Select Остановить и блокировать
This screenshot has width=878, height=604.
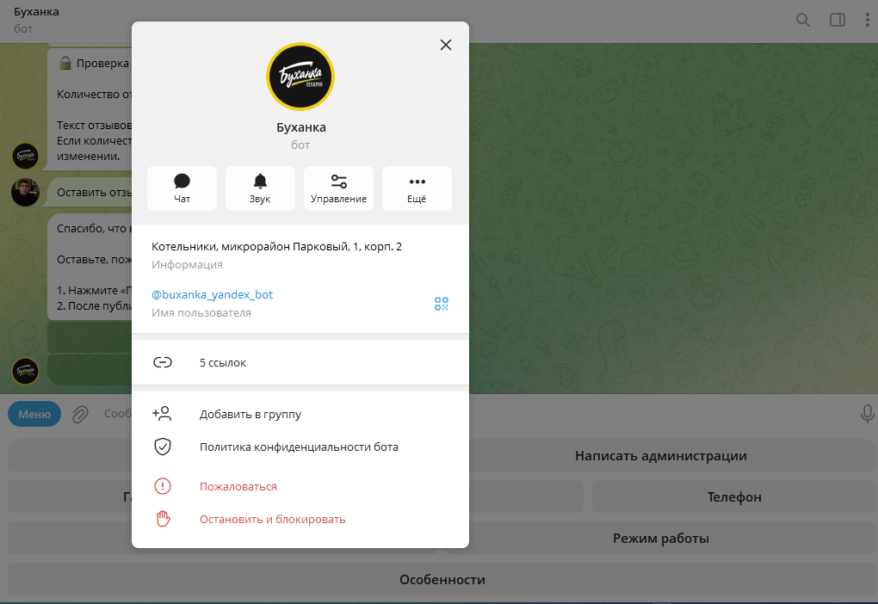(x=300, y=519)
